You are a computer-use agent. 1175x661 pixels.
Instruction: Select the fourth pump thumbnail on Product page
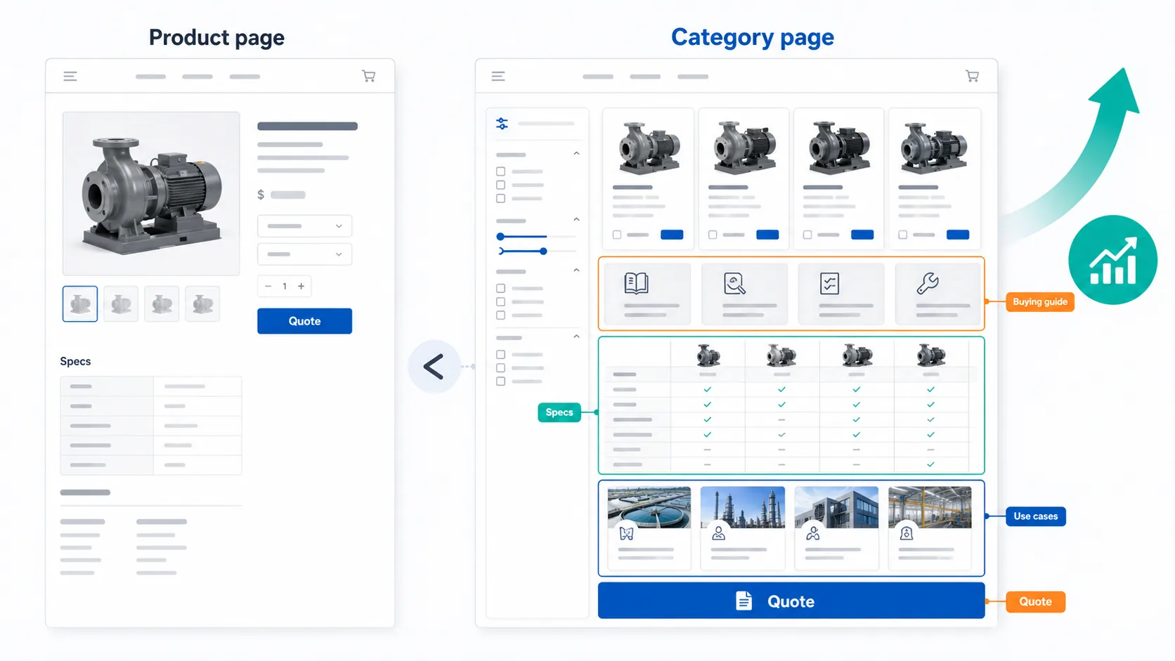click(202, 304)
